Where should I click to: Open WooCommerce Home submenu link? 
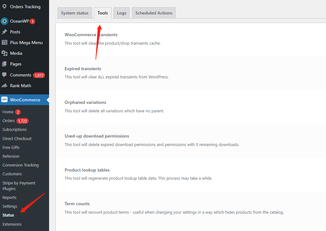pyautogui.click(x=8, y=112)
